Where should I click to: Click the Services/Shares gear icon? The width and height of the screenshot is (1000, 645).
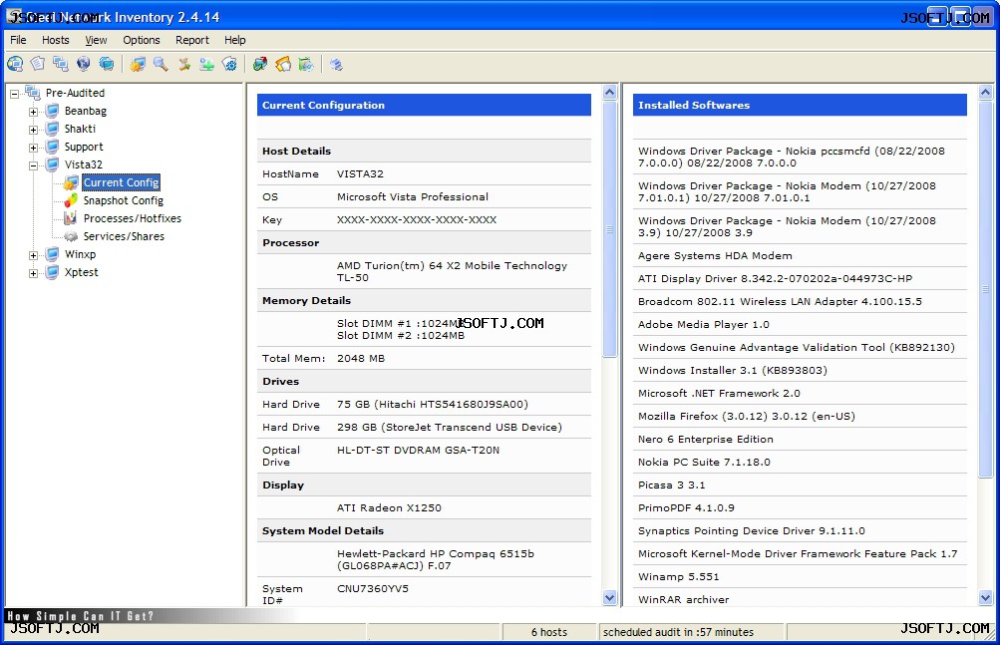click(71, 236)
